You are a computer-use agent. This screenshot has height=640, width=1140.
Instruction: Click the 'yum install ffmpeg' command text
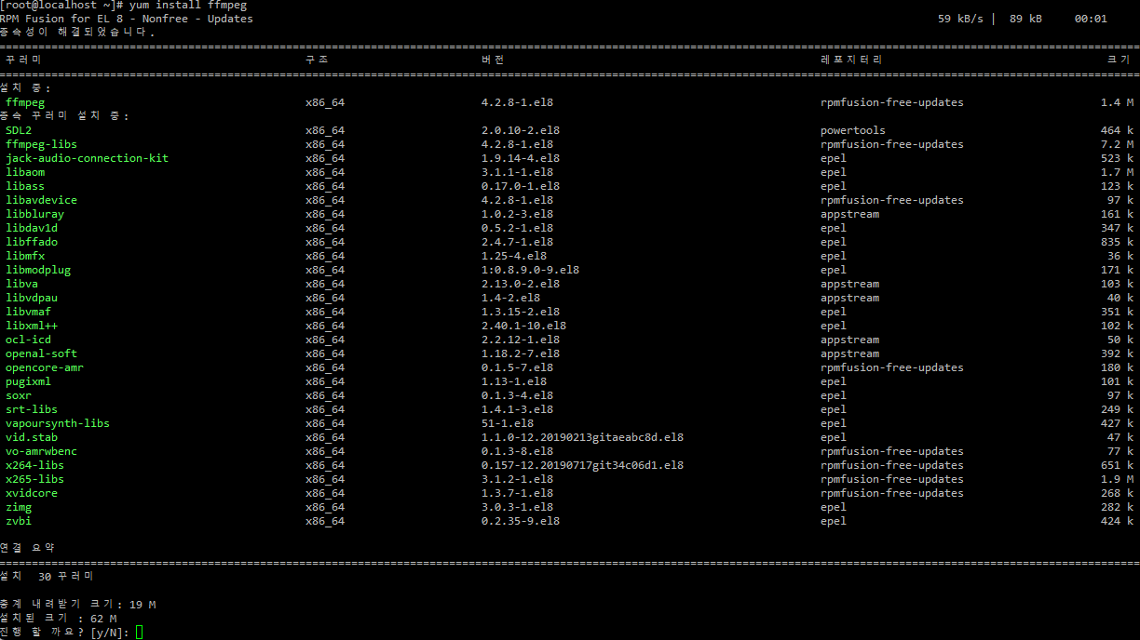[x=188, y=6]
